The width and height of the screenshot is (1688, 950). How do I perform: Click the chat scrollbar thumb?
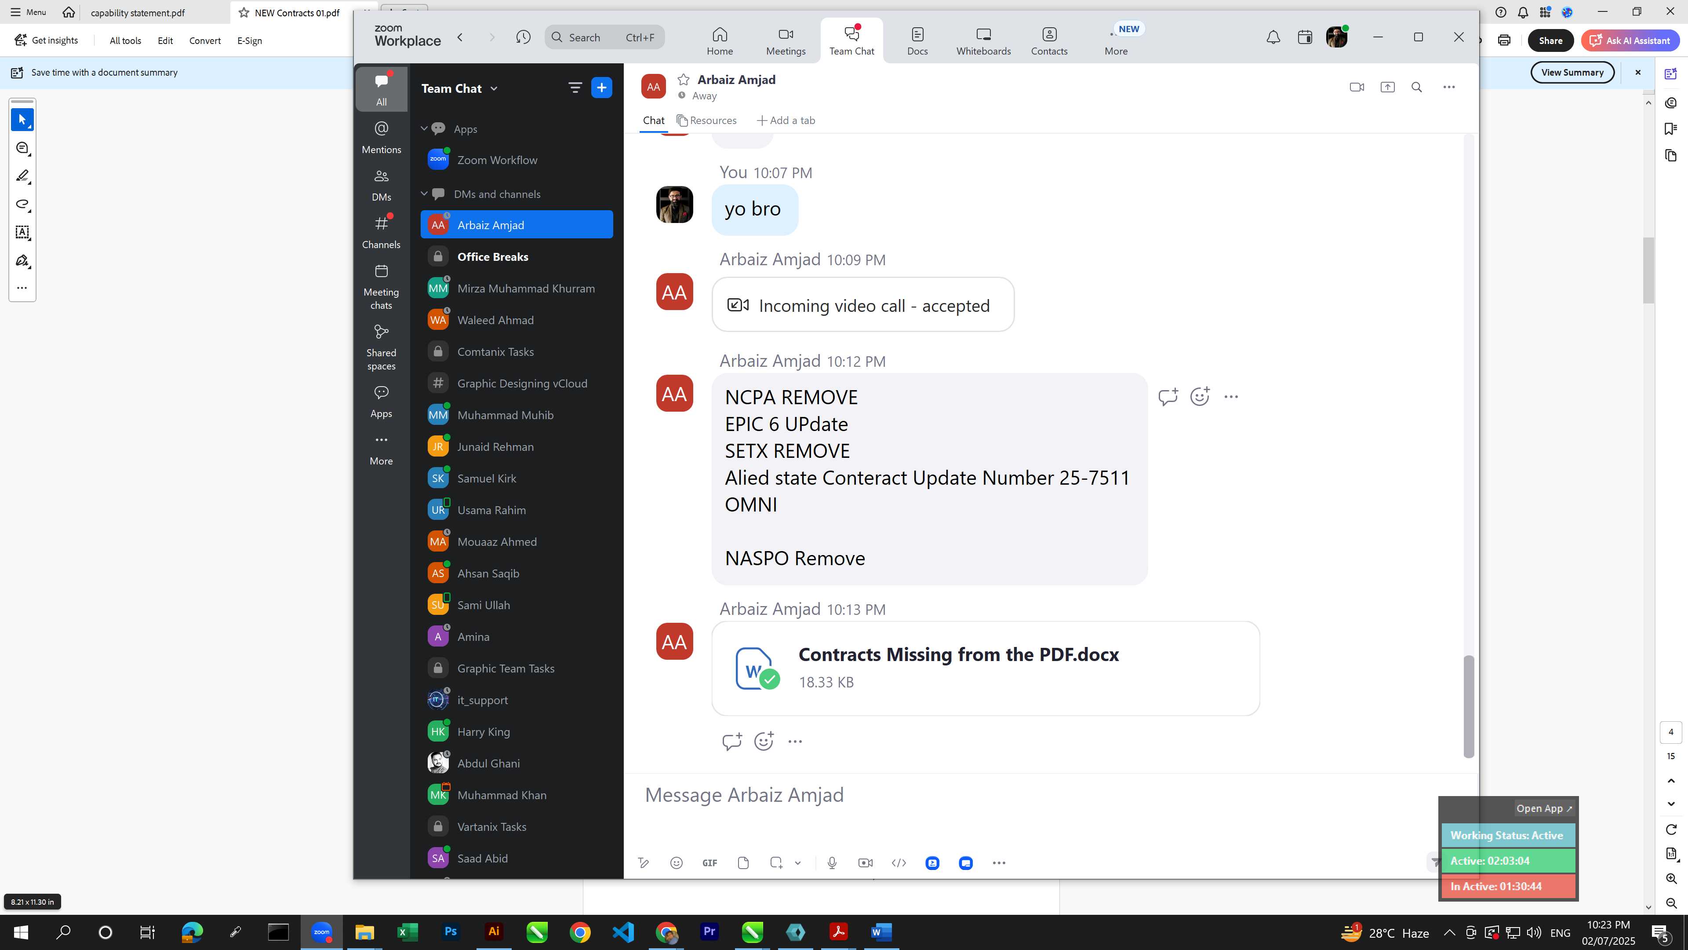pyautogui.click(x=1469, y=707)
